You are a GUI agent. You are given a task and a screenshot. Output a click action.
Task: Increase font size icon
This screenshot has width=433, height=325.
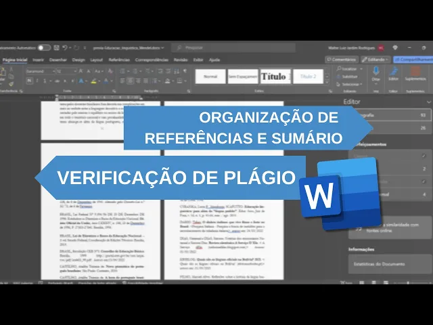point(81,71)
